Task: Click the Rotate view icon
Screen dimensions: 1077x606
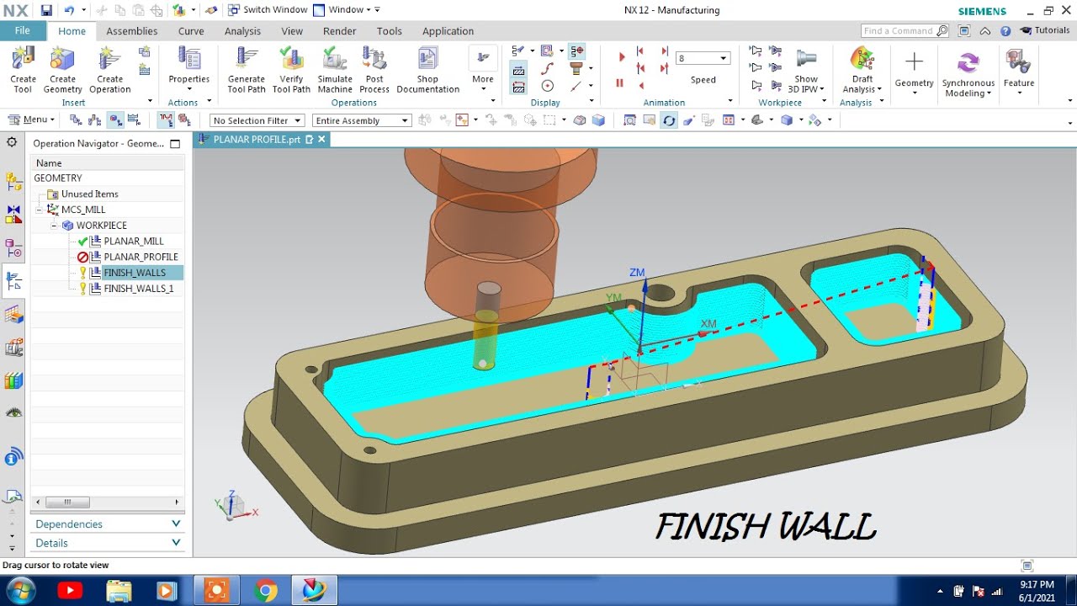Action: 668,120
